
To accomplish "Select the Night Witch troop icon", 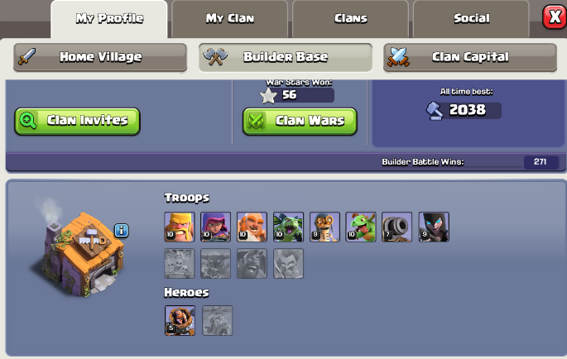I will (434, 227).
